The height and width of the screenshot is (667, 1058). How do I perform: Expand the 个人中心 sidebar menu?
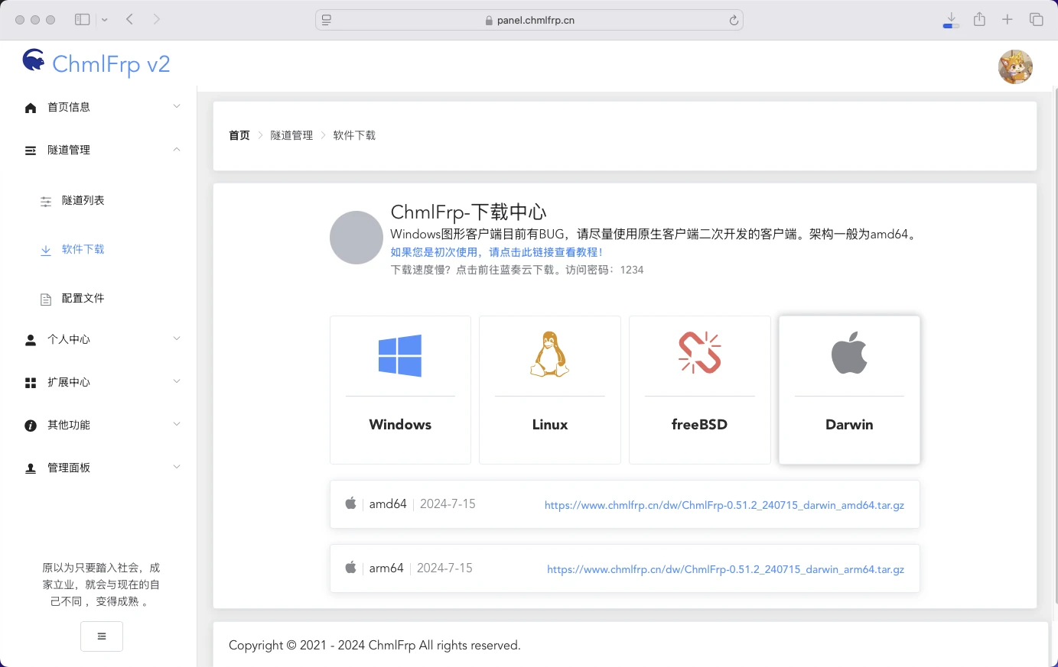(99, 339)
